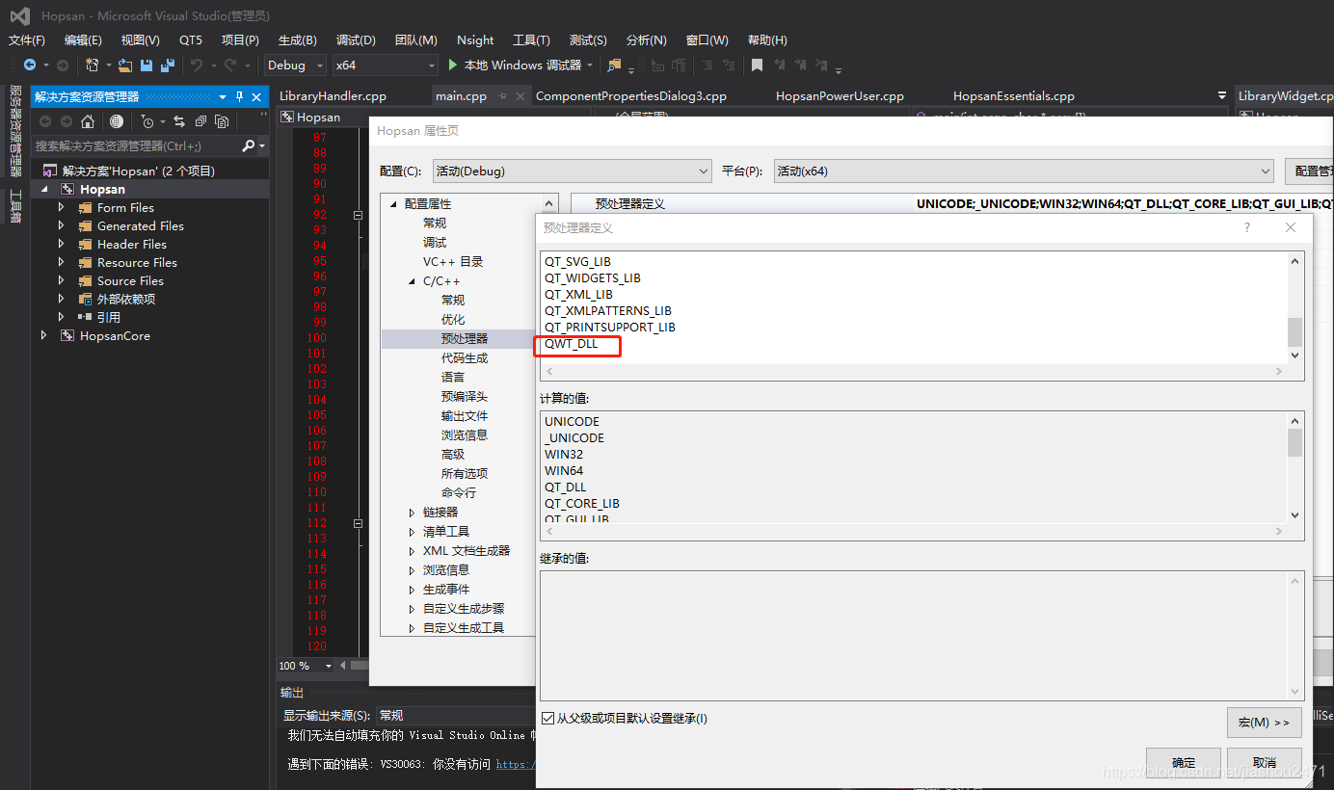Click the 配置管理器 button in property page
Viewport: 1334px width, 790px height.
point(1309,171)
